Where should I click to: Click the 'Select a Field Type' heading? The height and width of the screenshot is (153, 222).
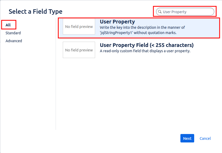point(35,12)
